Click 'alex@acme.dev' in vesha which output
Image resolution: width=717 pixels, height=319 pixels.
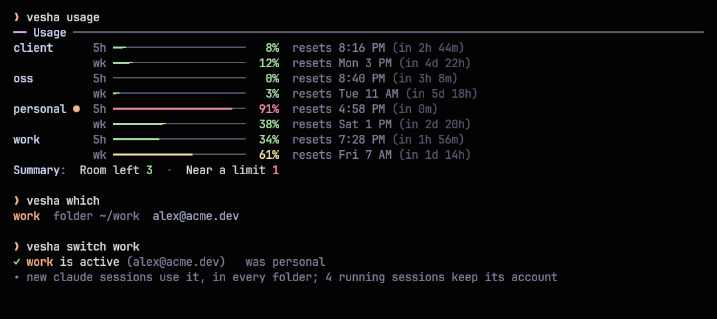coord(196,216)
